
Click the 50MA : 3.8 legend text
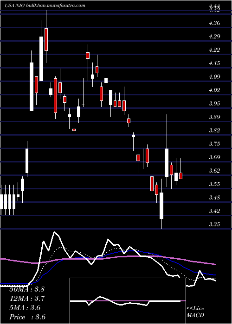27,289
